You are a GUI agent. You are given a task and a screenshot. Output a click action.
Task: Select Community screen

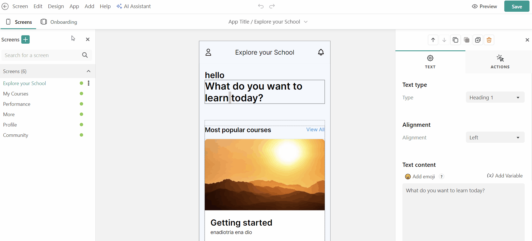tap(15, 135)
